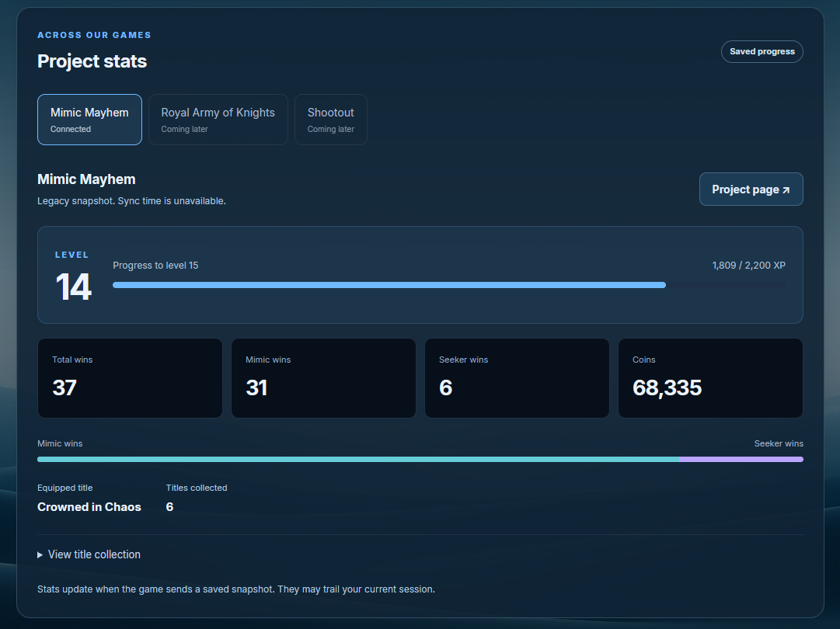Viewport: 840px width, 629px height.
Task: Click the 'Mimic Mayhem' section heading
Action: [x=86, y=179]
